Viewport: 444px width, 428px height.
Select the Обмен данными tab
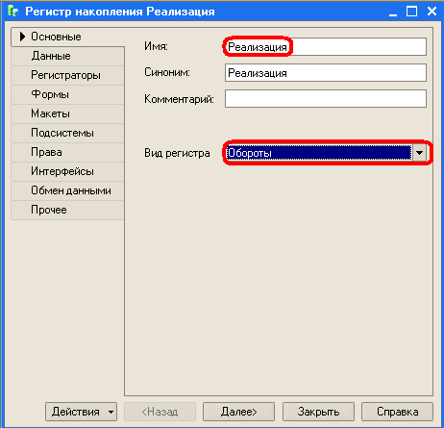click(67, 190)
